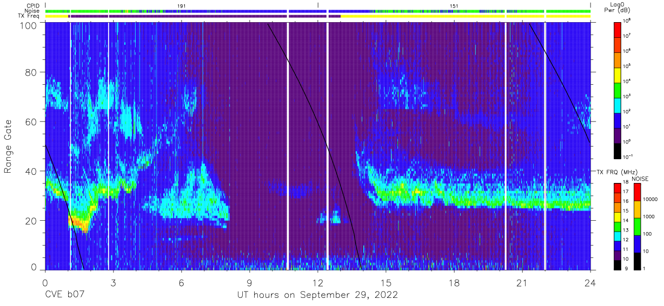This screenshot has width=664, height=306.
Task: Click the '12' tick on UT hours axis
Action: click(x=317, y=283)
